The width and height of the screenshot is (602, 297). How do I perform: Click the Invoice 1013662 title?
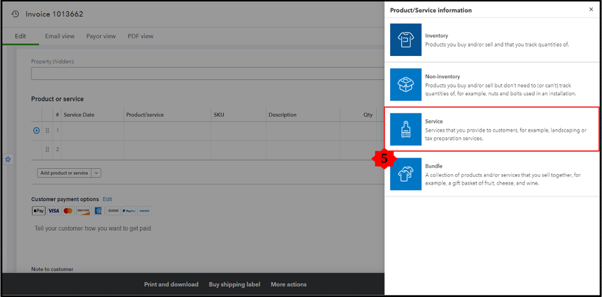(x=54, y=14)
